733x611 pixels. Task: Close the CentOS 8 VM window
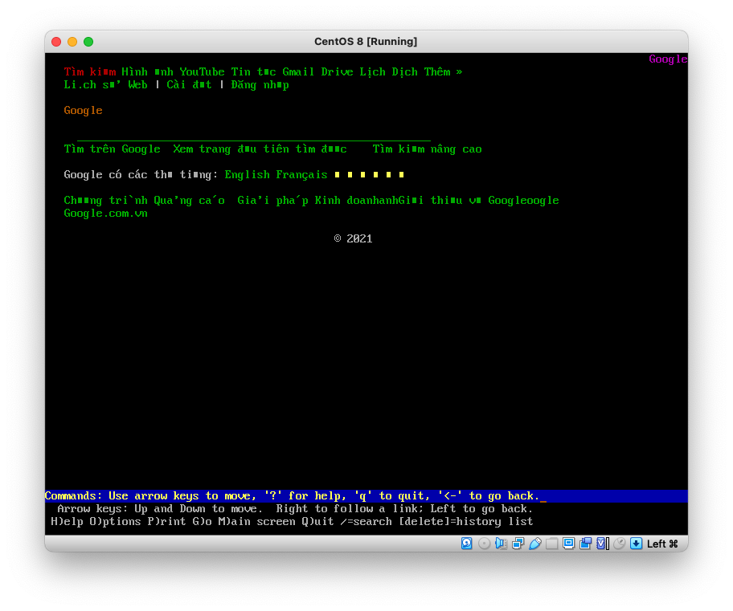click(x=56, y=42)
